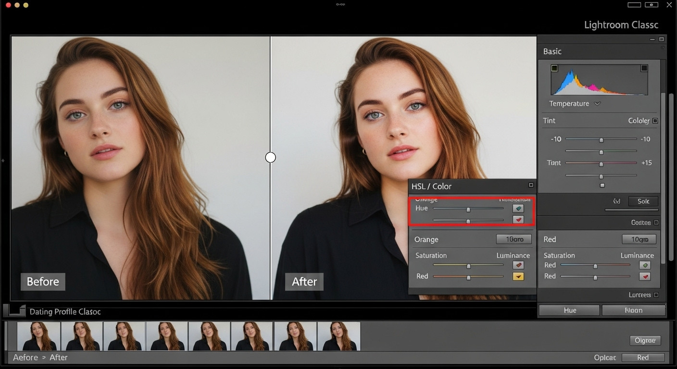This screenshot has width=677, height=369.
Task: Click the square icon above Basic panel
Action: pos(662,39)
